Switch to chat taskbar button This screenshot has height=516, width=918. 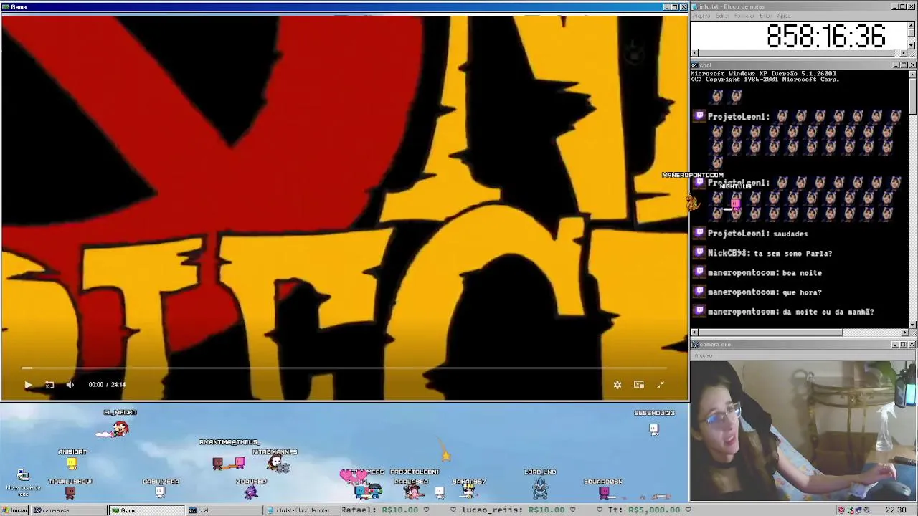(x=224, y=510)
